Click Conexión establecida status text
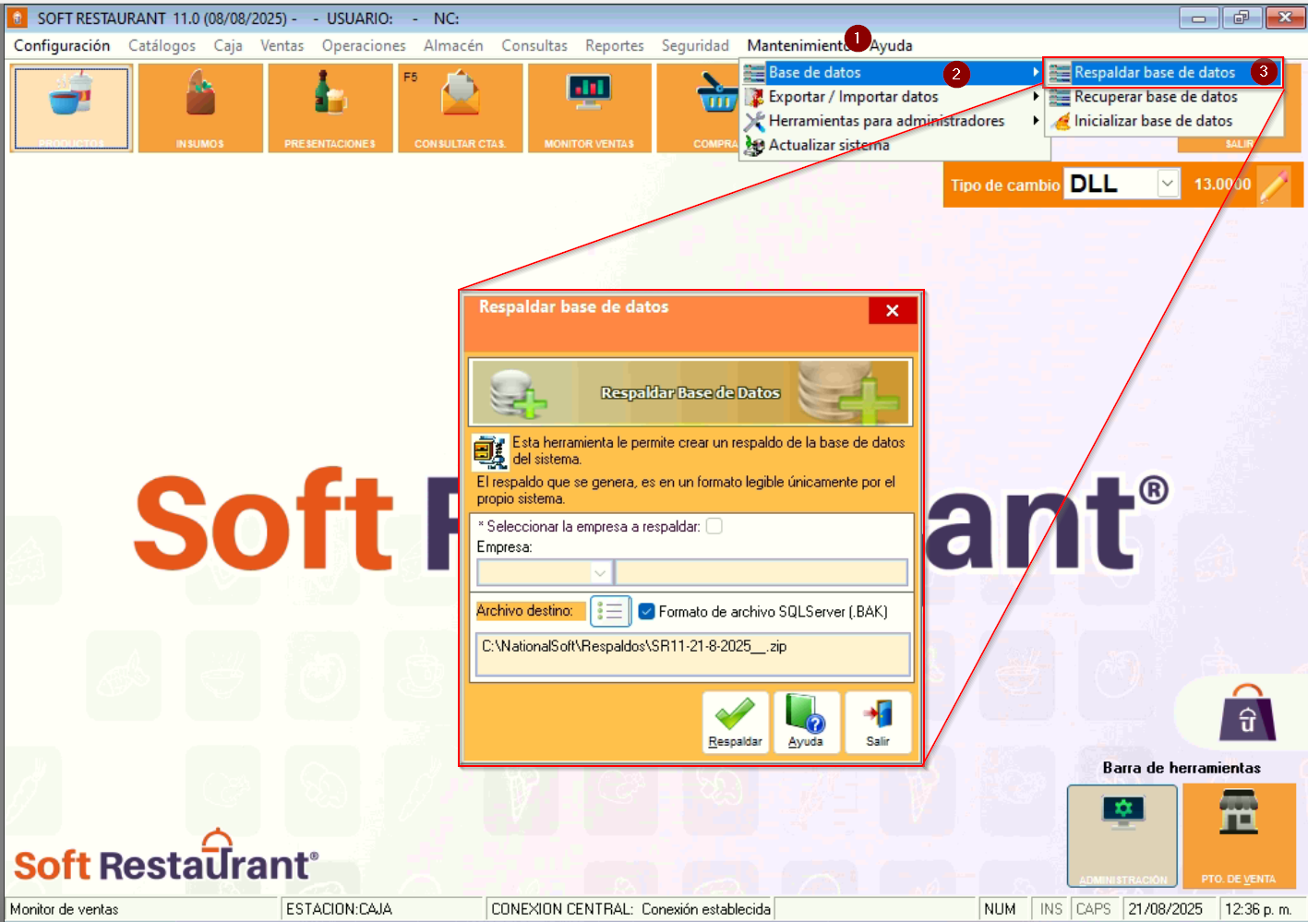The width and height of the screenshot is (1308, 922). [x=706, y=909]
